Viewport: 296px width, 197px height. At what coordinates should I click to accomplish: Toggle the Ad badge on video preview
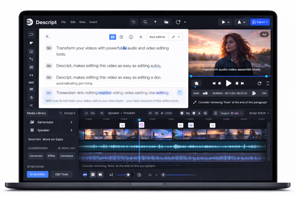coord(264,34)
